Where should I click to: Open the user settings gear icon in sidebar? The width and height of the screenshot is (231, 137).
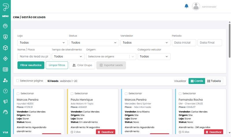(x=5, y=80)
